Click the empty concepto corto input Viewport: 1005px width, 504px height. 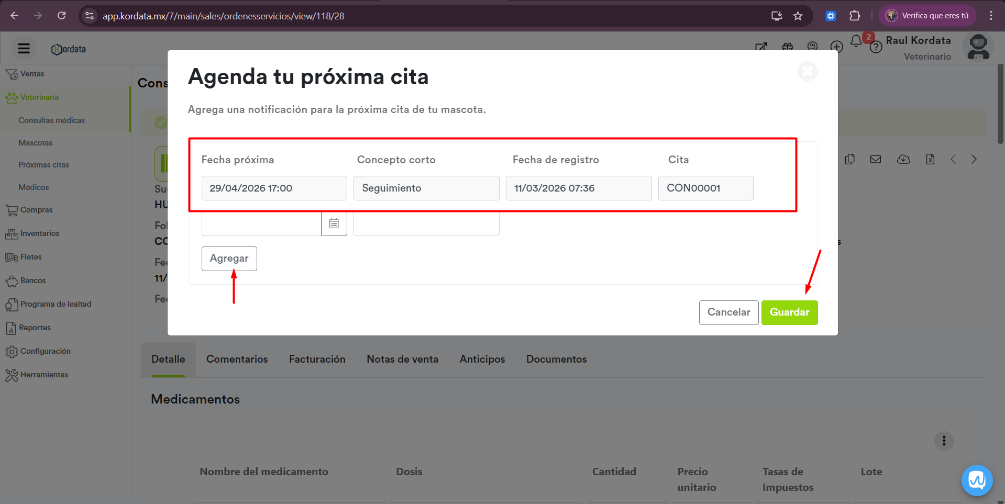[426, 224]
